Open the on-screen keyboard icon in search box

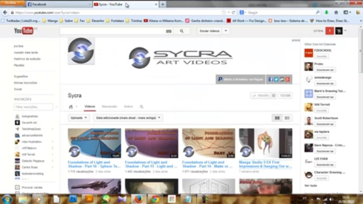pos(169,31)
